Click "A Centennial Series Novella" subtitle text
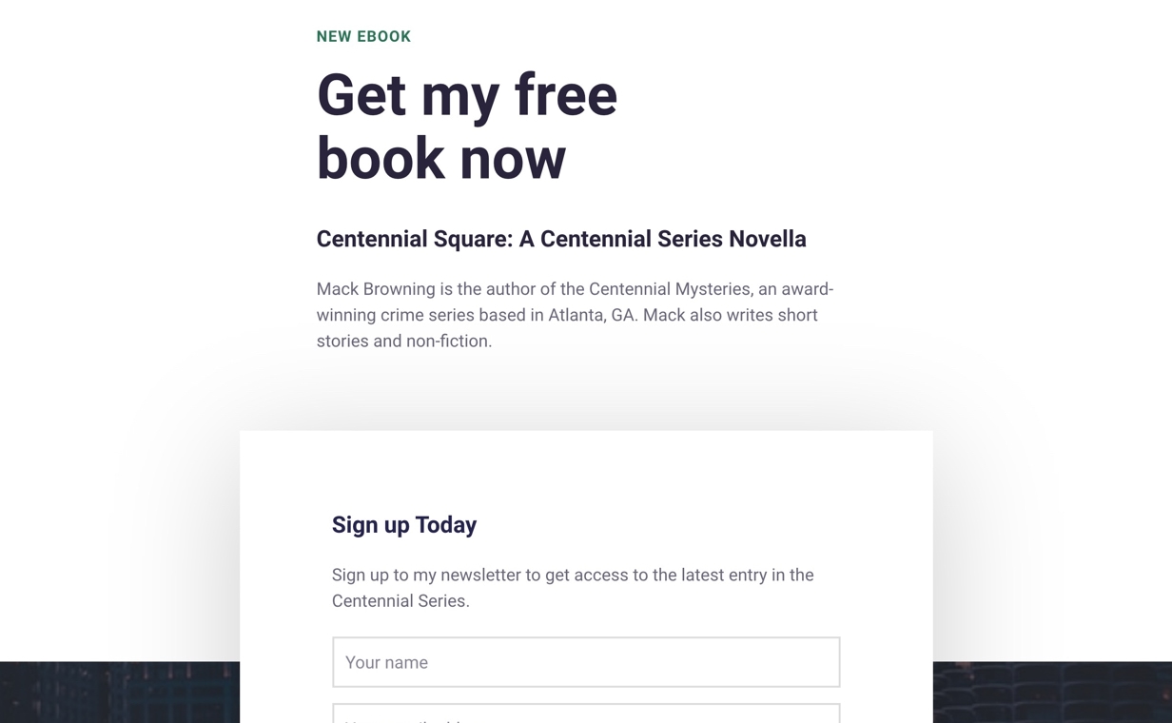The image size is (1172, 723). (662, 239)
